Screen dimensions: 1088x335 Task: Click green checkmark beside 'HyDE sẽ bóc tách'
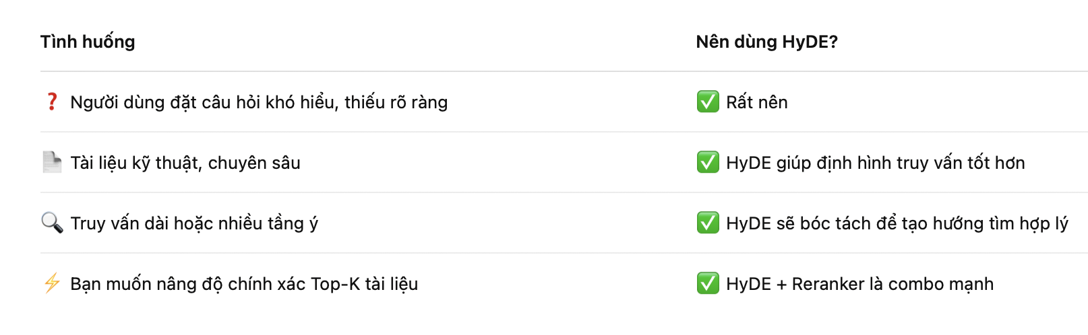pos(708,223)
